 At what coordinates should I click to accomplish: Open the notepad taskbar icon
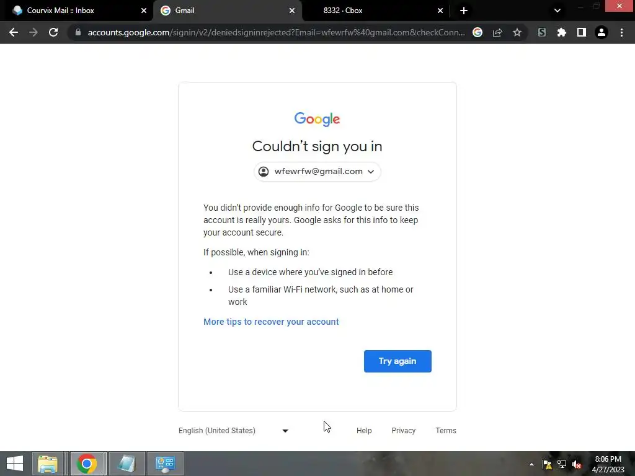127,464
